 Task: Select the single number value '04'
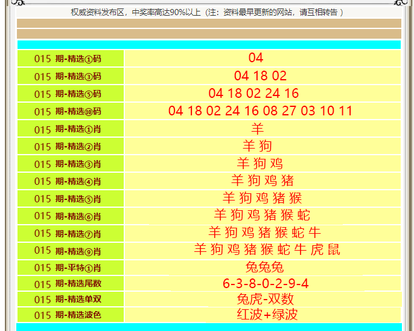point(256,58)
